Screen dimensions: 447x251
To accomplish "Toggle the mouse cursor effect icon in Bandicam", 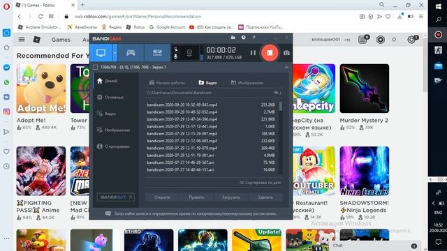I will tap(176, 50).
